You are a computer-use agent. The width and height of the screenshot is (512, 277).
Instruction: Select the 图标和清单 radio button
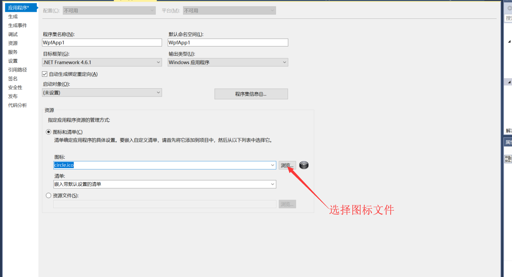pyautogui.click(x=48, y=132)
